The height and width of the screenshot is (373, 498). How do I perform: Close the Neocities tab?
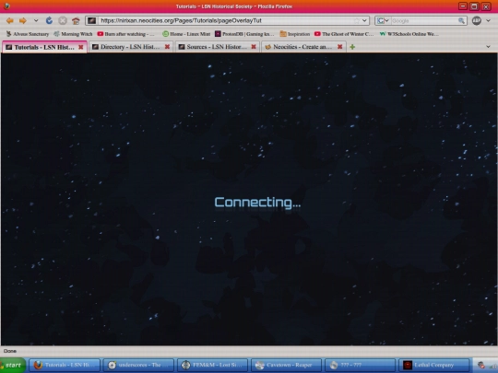(339, 47)
